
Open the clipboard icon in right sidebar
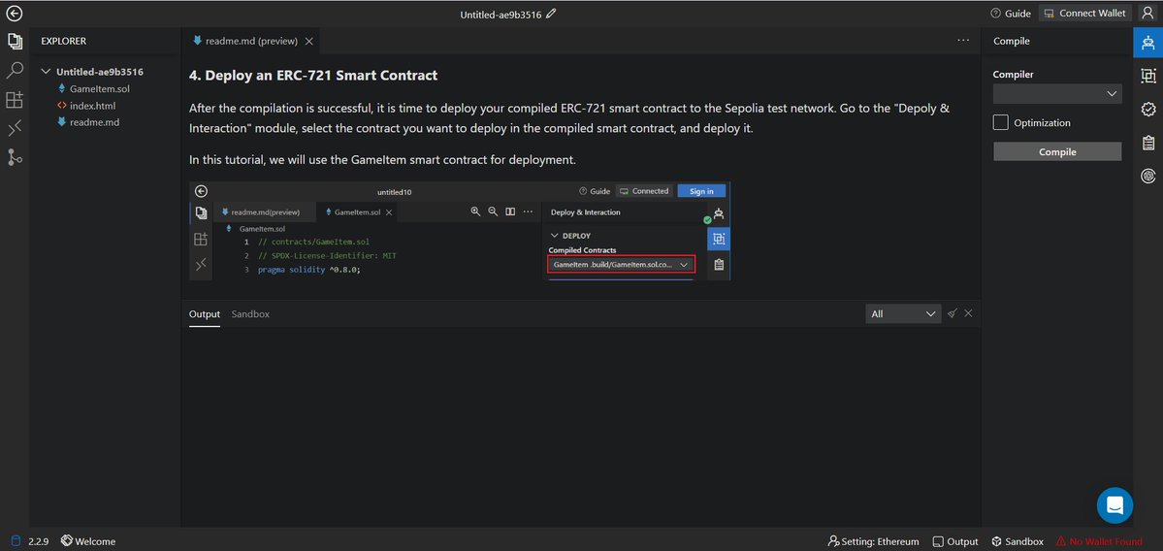point(1148,143)
